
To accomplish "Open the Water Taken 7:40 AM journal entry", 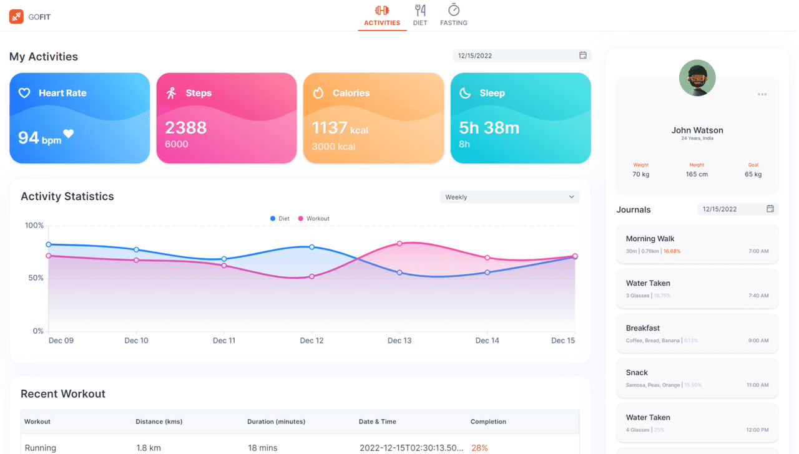I will pyautogui.click(x=697, y=289).
